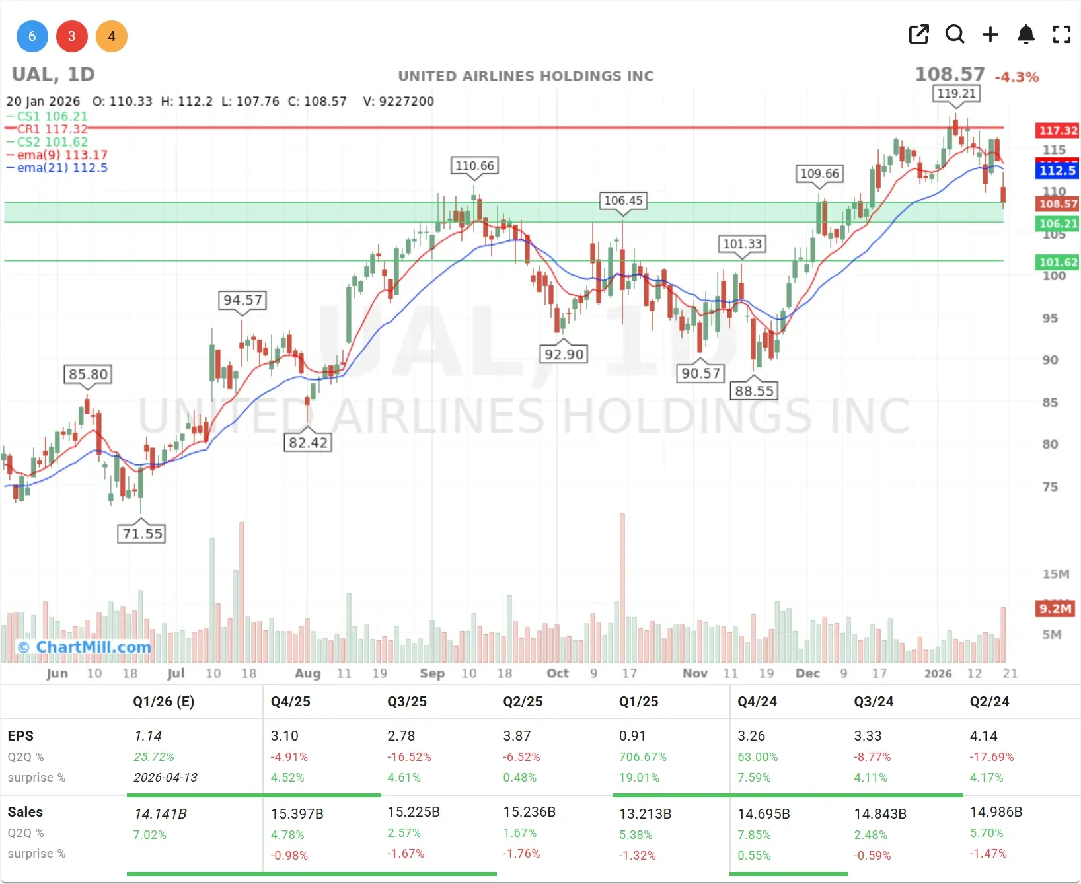The width and height of the screenshot is (1081, 884).
Task: Click the United Airlines Holdings Inc title
Action: (525, 76)
